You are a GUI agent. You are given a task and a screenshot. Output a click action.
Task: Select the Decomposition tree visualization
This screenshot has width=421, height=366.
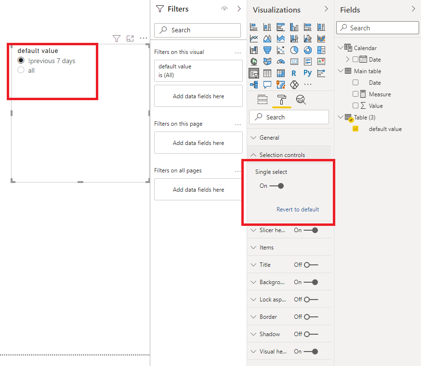254,85
